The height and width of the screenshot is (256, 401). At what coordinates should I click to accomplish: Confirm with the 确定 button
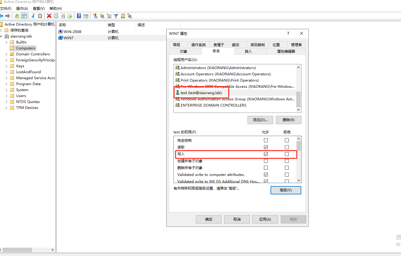(x=209, y=219)
